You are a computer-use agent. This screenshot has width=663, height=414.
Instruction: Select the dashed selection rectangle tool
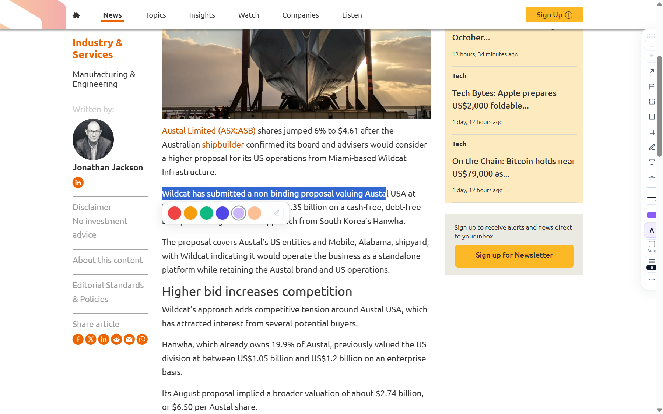(x=652, y=102)
